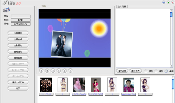
Task: Click the magnifier button under the preview
Action: [70, 71]
